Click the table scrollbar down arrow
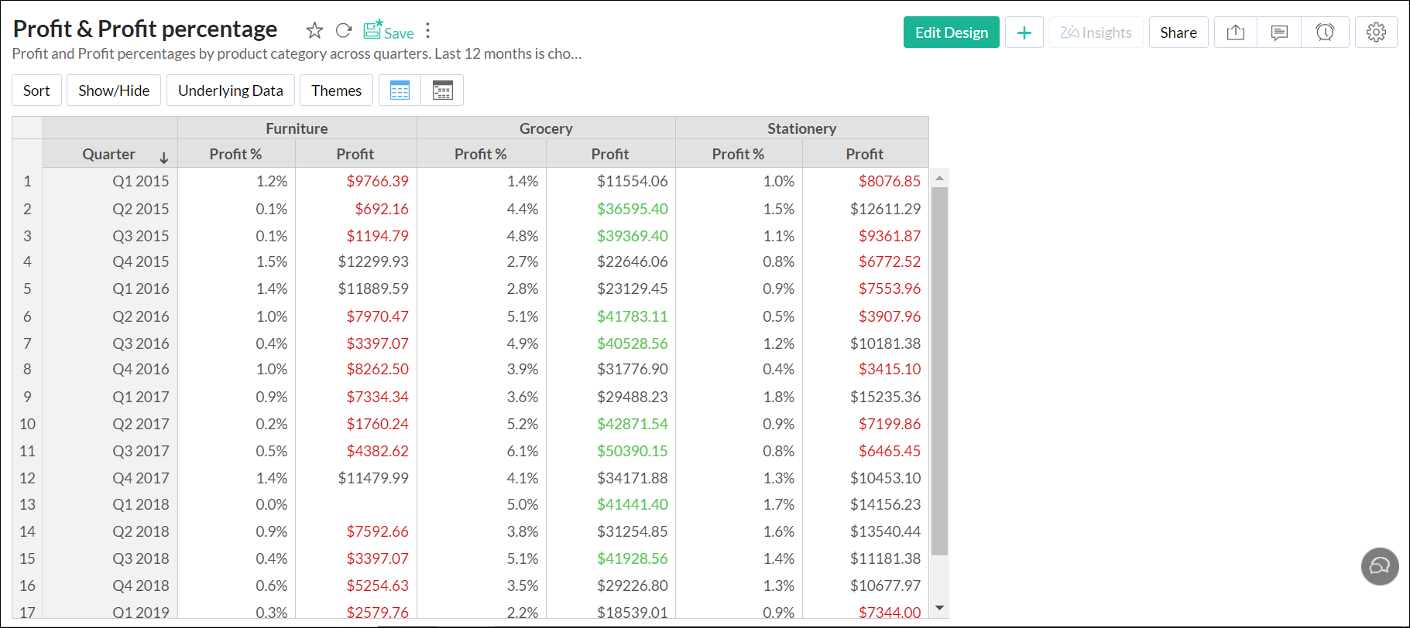Viewport: 1410px width, 628px height. pos(939,609)
